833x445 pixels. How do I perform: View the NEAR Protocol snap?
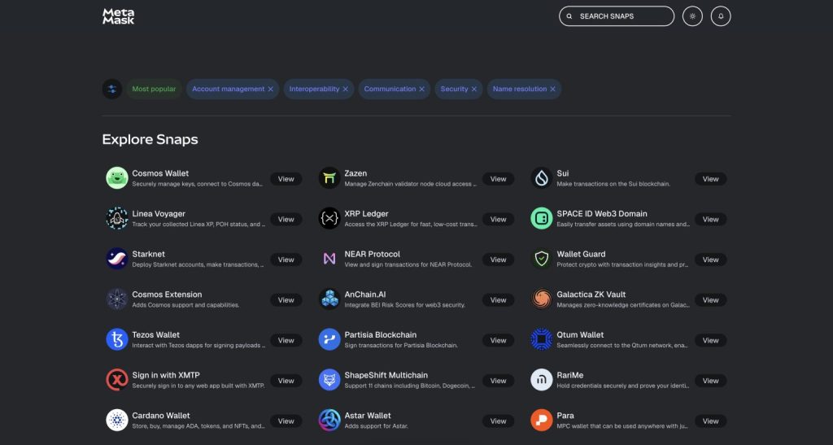pyautogui.click(x=498, y=260)
